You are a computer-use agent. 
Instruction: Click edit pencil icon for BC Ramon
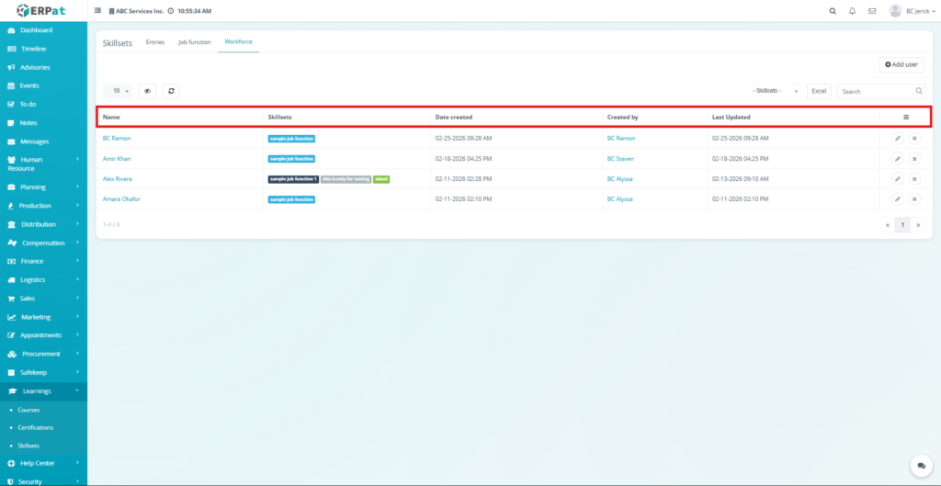click(898, 138)
